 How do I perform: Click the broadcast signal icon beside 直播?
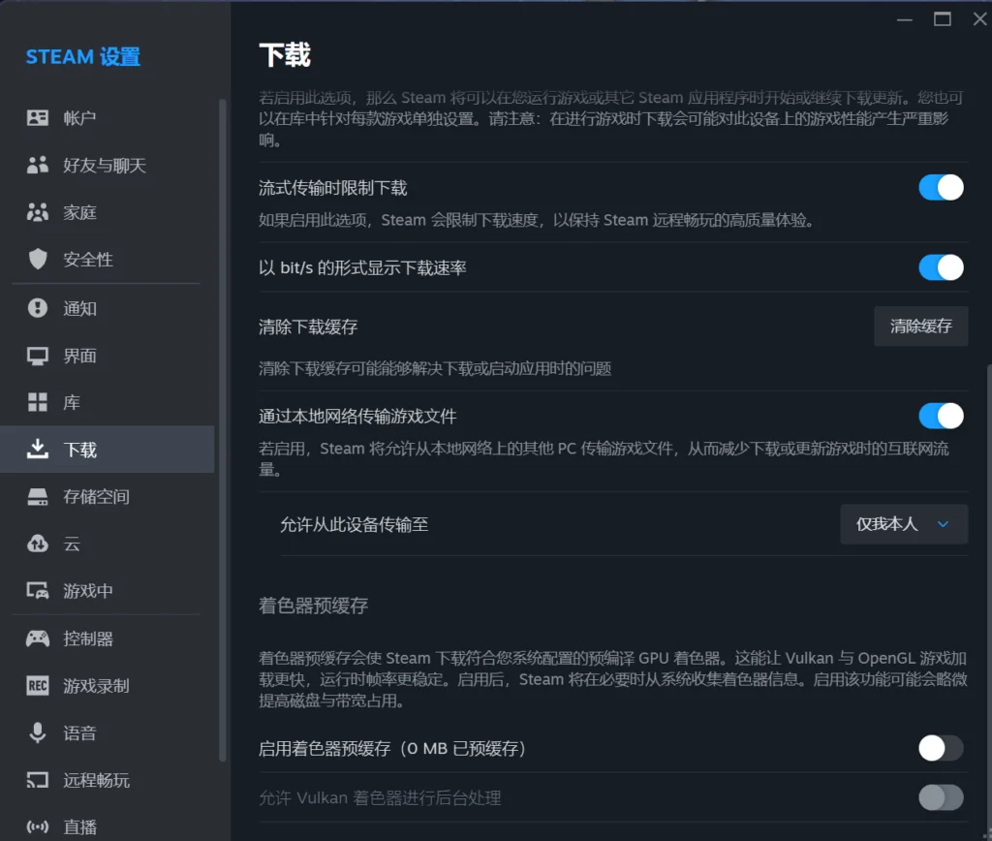click(x=38, y=827)
